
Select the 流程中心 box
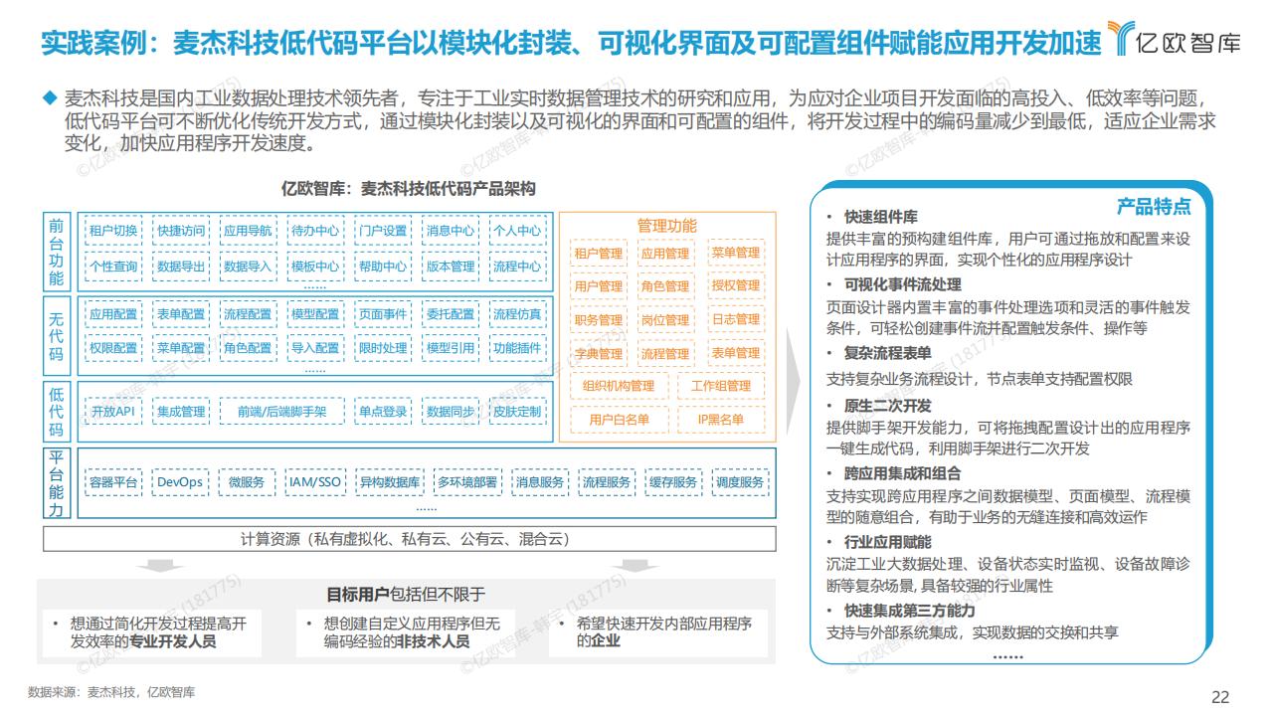(x=517, y=267)
